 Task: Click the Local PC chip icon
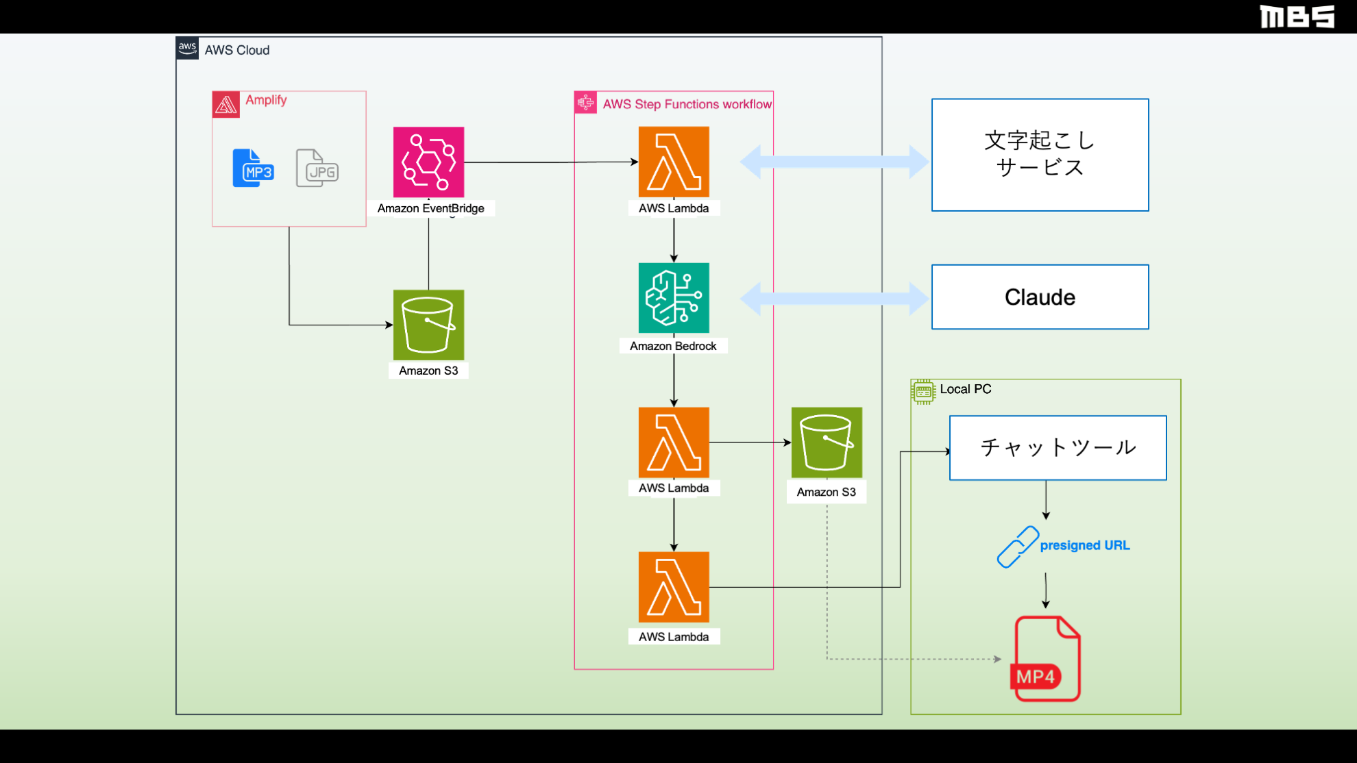[923, 392]
